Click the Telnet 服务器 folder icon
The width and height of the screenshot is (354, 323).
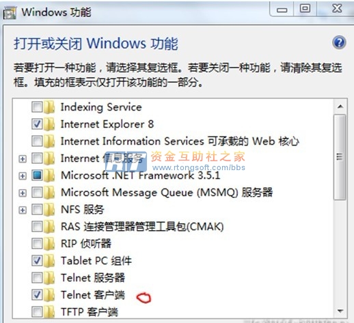(x=49, y=278)
